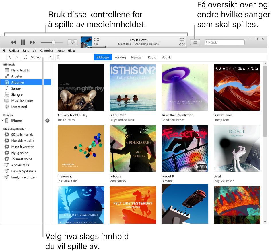Open the Musikk media type dropdown

point(38,57)
